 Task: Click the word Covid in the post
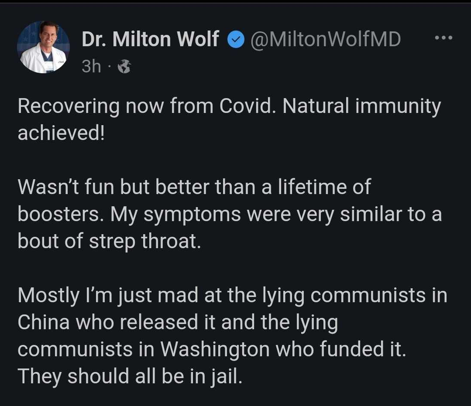[x=245, y=106]
